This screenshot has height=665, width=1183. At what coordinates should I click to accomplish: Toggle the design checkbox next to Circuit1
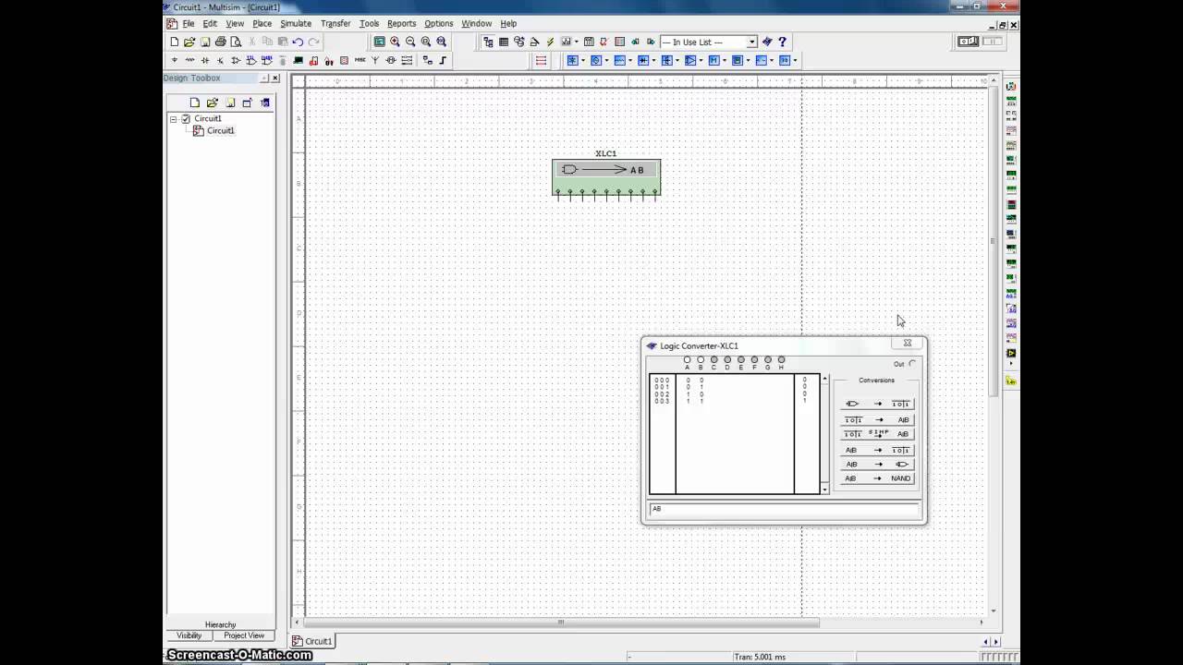click(x=186, y=118)
